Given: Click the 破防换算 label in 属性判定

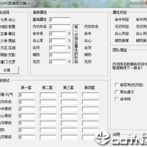Looking at the screenshot, I should [122, 41].
